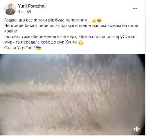Click the word 'Хунти' in the post
The image size is (146, 136).
[71, 42]
